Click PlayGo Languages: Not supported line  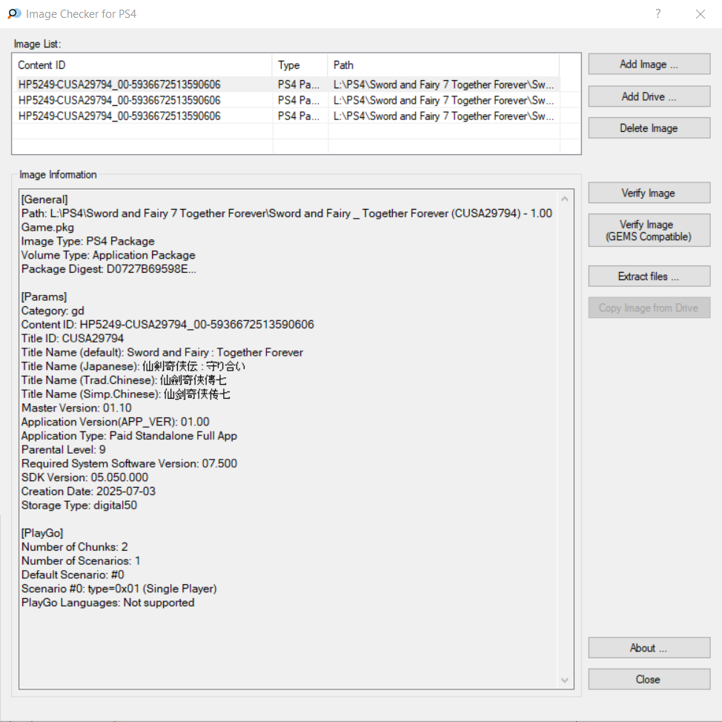[x=107, y=602]
